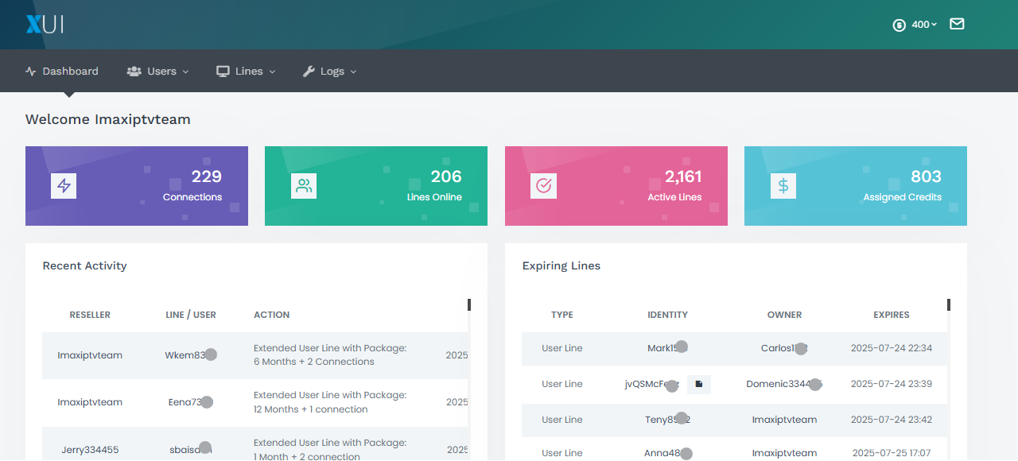The height and width of the screenshot is (461, 1018).
Task: Click the Mark1 identity cell
Action: (x=668, y=348)
